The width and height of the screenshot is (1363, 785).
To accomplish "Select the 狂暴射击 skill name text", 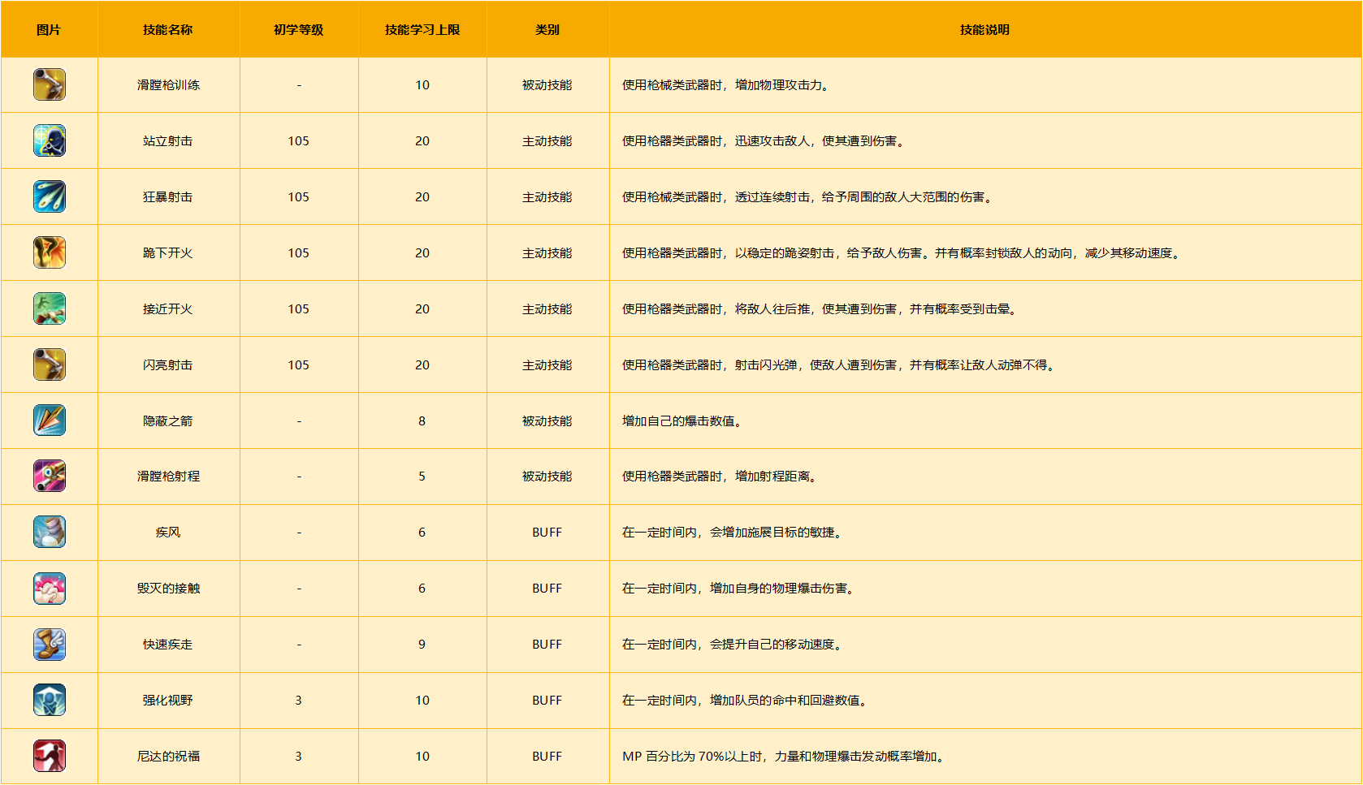I will click(x=168, y=197).
